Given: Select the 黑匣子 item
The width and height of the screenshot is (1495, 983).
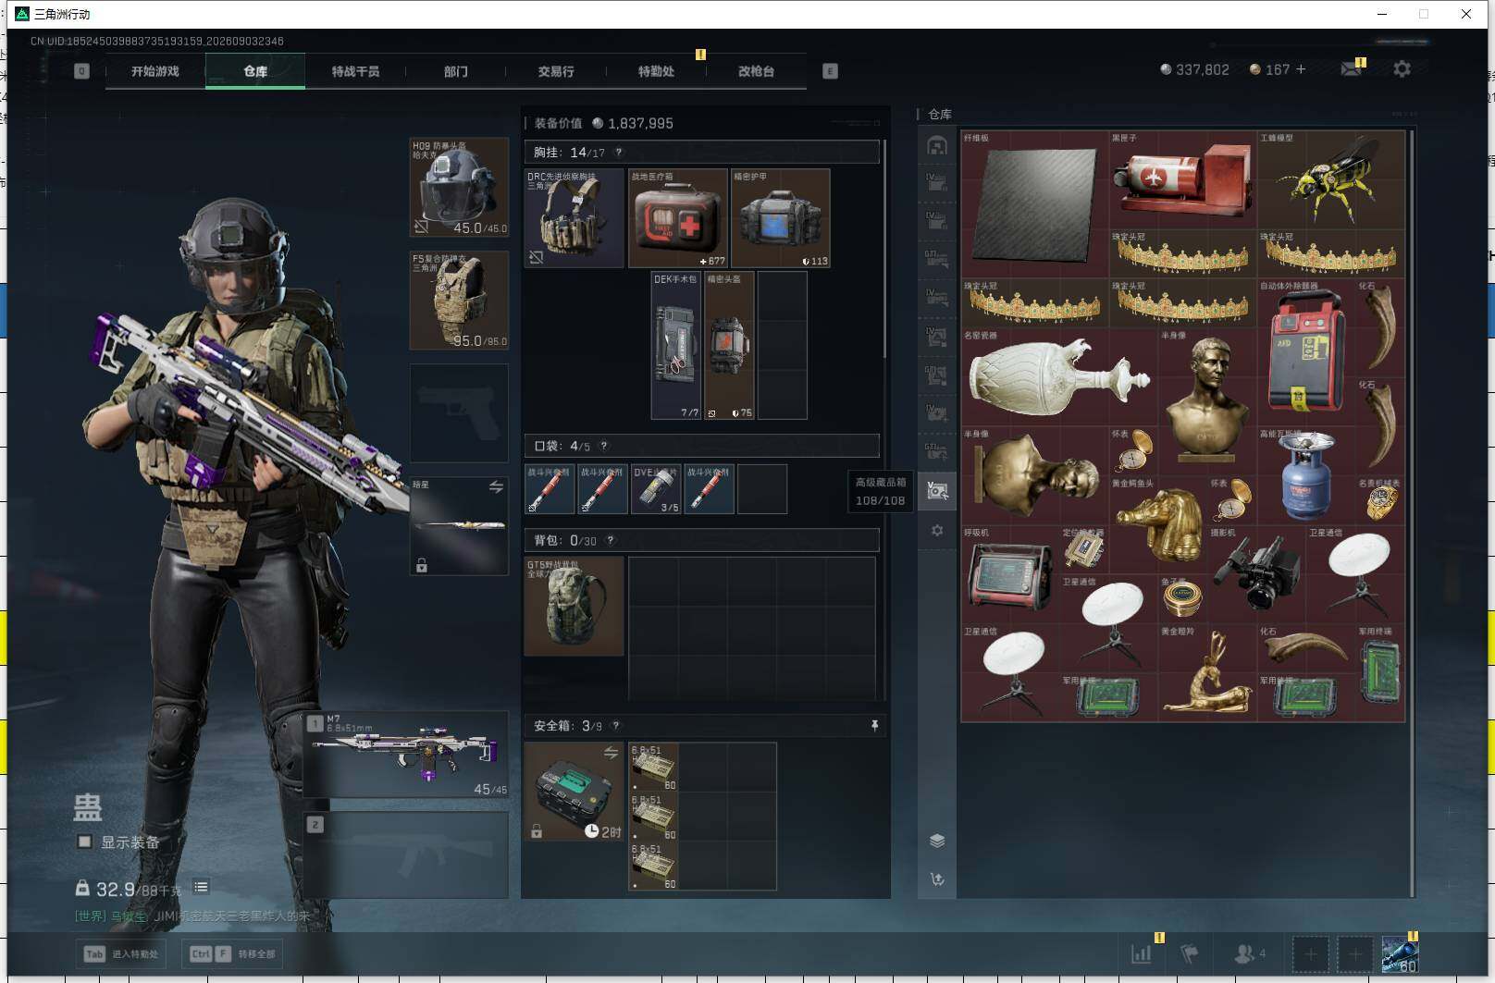Looking at the screenshot, I should [1183, 179].
